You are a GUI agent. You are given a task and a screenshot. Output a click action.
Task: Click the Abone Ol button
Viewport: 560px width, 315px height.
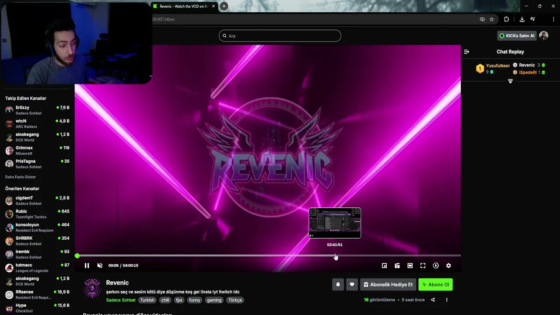435,284
